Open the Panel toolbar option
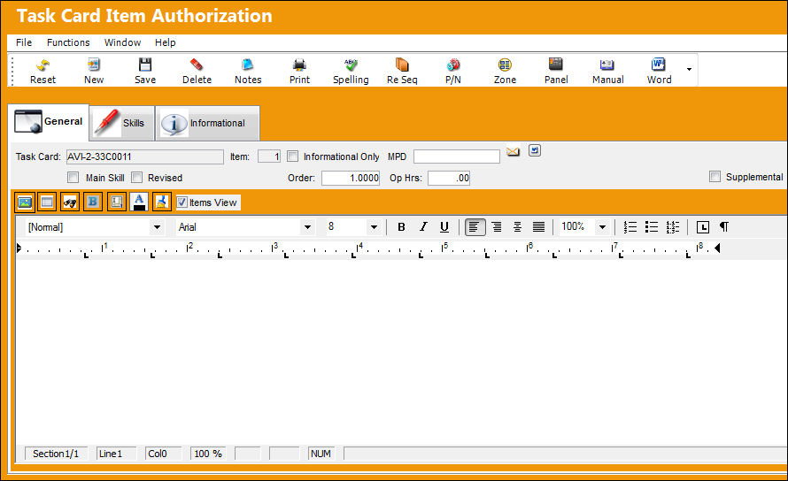The height and width of the screenshot is (481, 788). tap(556, 71)
